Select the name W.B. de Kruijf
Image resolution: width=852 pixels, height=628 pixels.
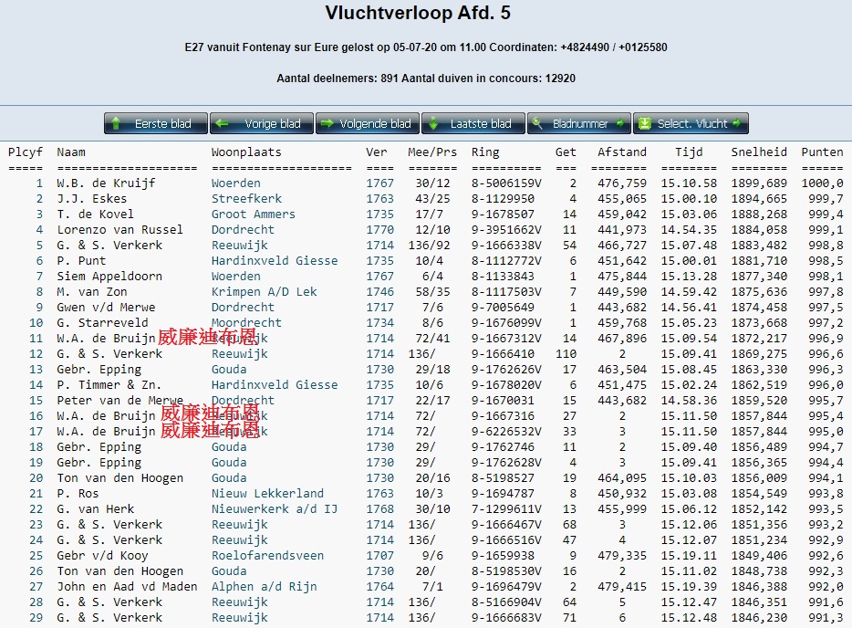point(106,183)
